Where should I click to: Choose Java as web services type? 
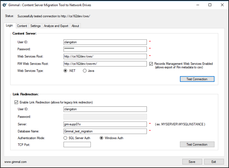pos(85,71)
